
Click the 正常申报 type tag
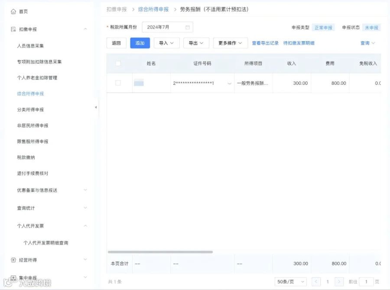pos(323,28)
